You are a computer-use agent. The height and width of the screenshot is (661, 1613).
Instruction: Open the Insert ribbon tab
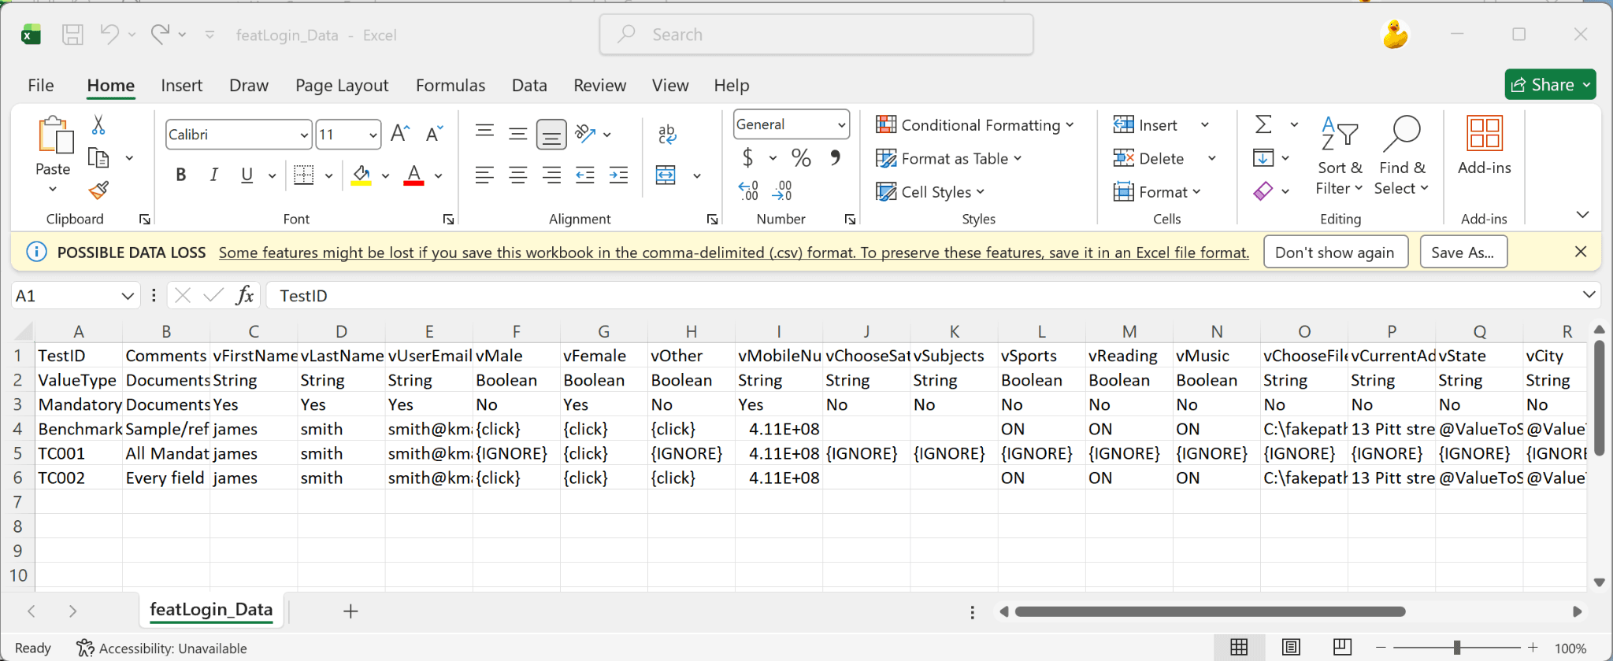tap(181, 85)
